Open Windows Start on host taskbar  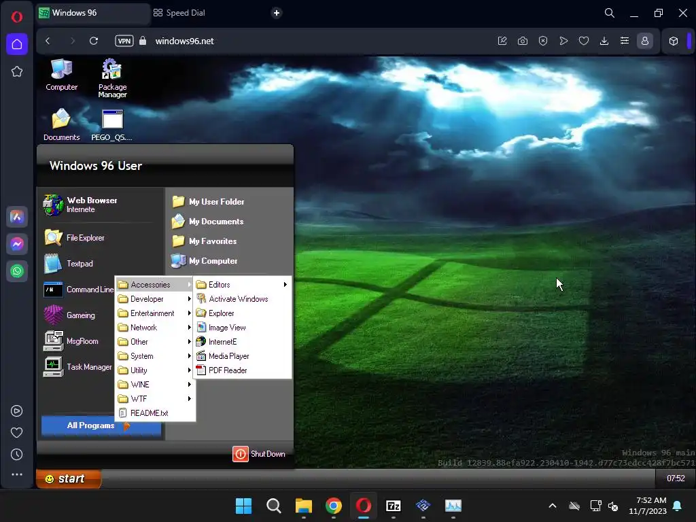coord(243,506)
